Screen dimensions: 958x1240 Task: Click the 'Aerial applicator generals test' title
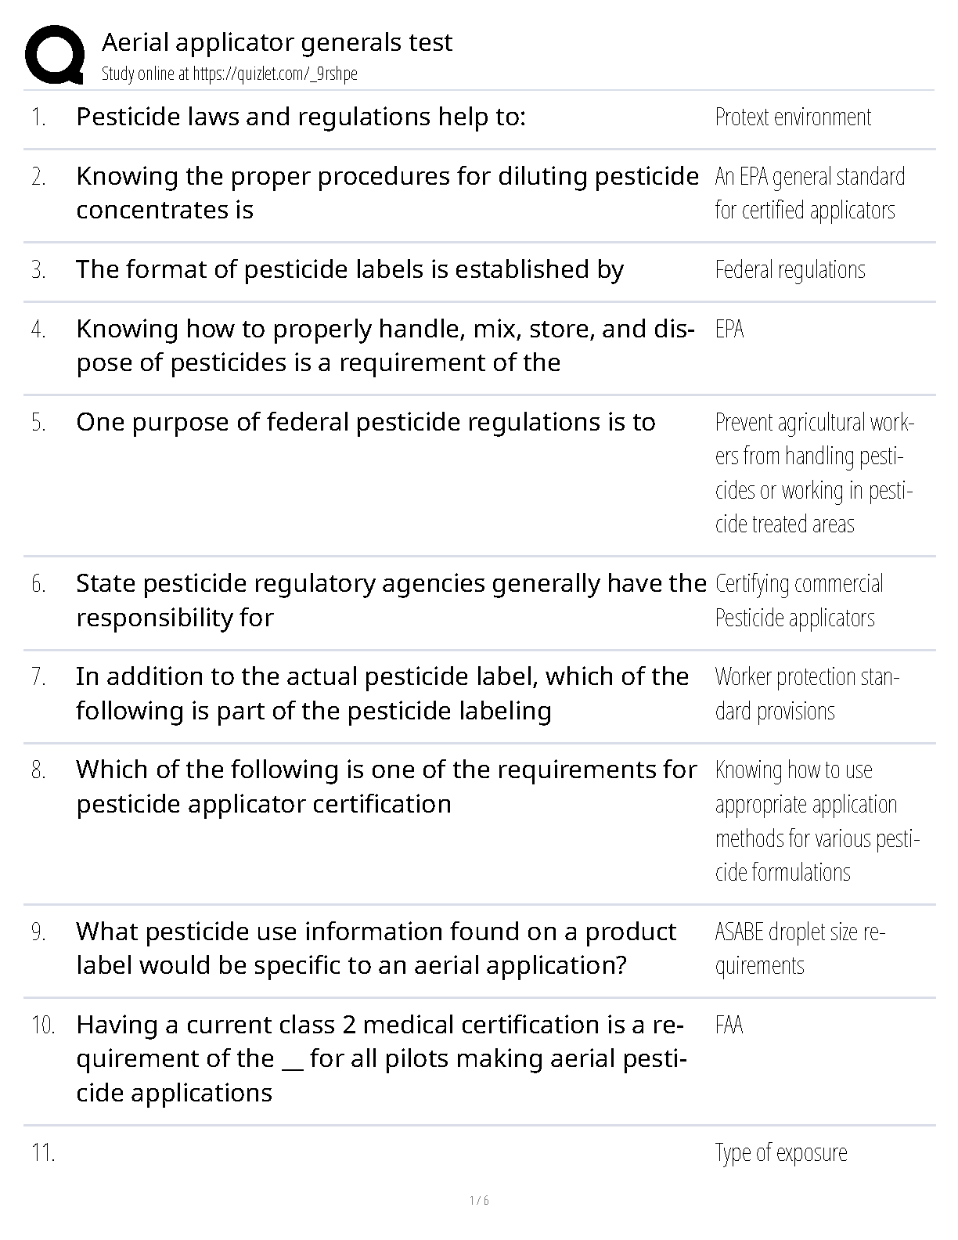tap(277, 41)
